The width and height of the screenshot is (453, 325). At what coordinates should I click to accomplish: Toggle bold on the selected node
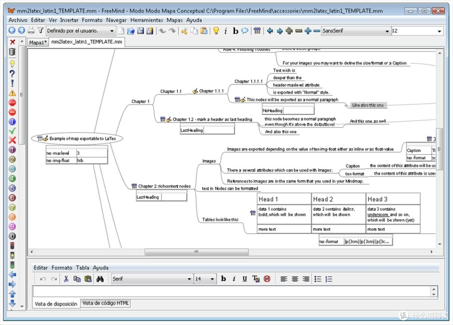(235, 31)
